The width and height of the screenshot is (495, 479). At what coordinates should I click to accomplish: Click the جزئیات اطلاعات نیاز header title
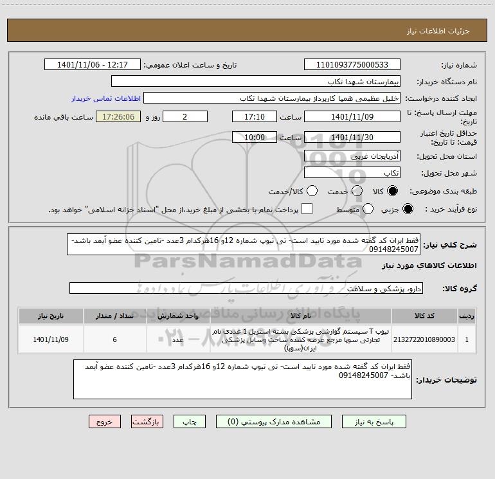438,31
